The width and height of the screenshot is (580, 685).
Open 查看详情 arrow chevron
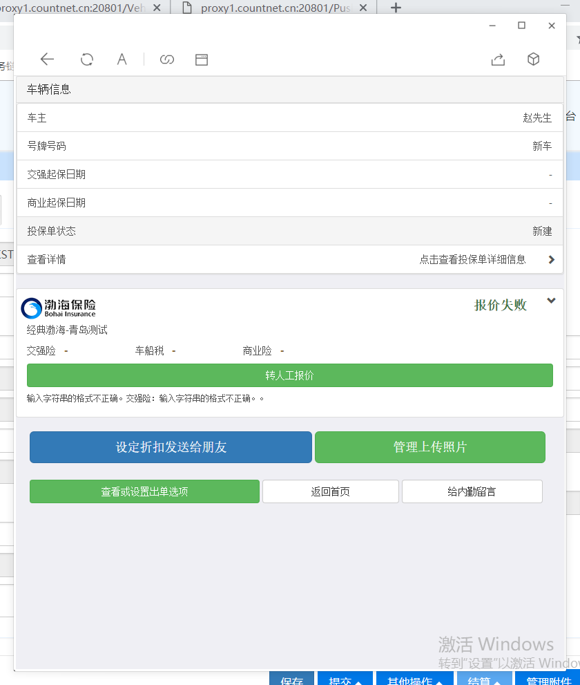[x=551, y=259]
